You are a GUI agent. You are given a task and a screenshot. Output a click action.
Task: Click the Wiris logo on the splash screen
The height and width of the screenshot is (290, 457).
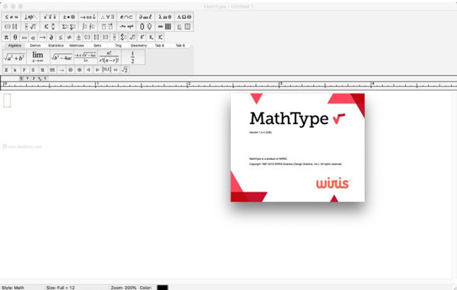click(333, 183)
